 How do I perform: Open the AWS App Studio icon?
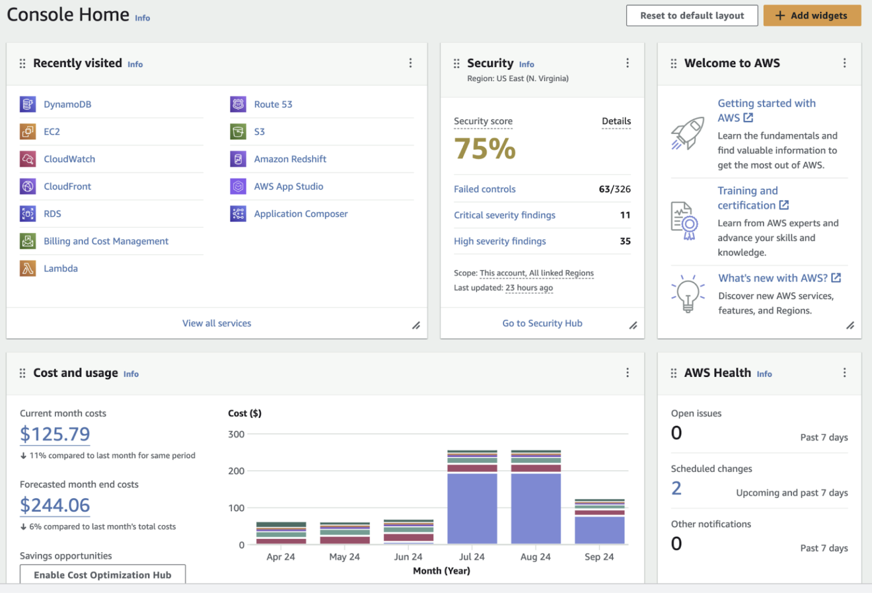(238, 186)
